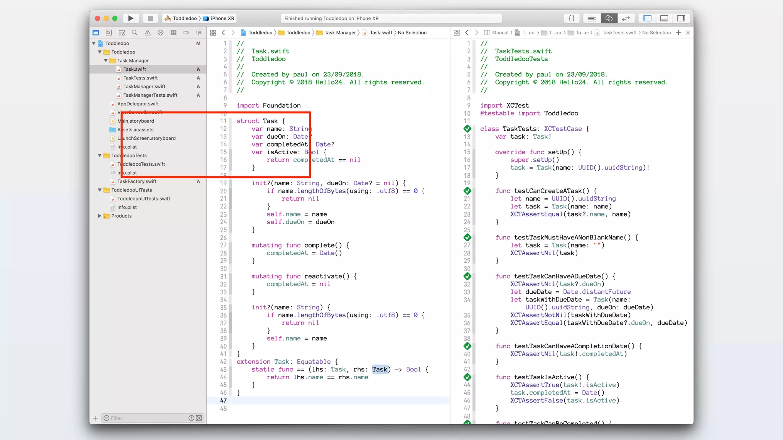783x440 pixels.
Task: Add a new assistant editor pane
Action: [x=678, y=33]
